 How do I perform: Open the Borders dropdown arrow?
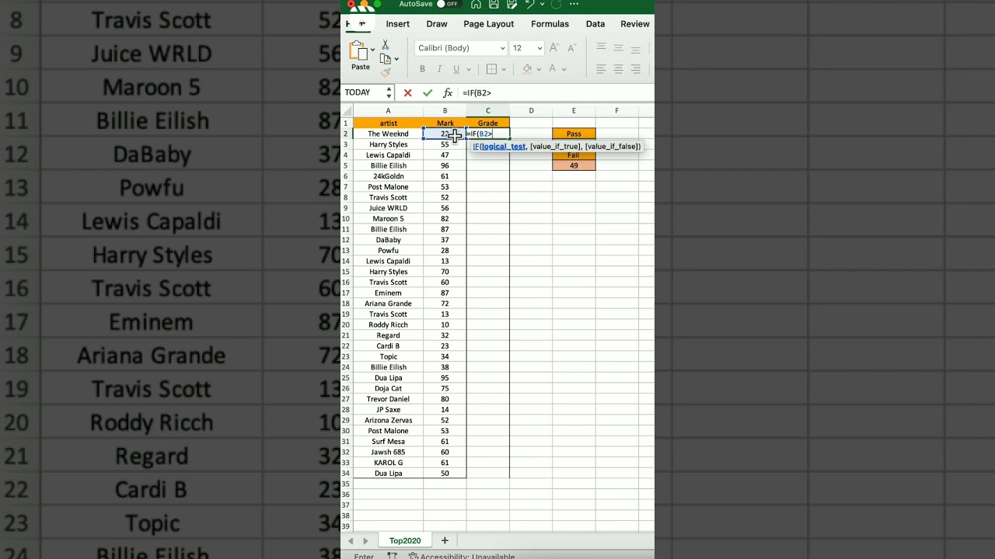504,69
